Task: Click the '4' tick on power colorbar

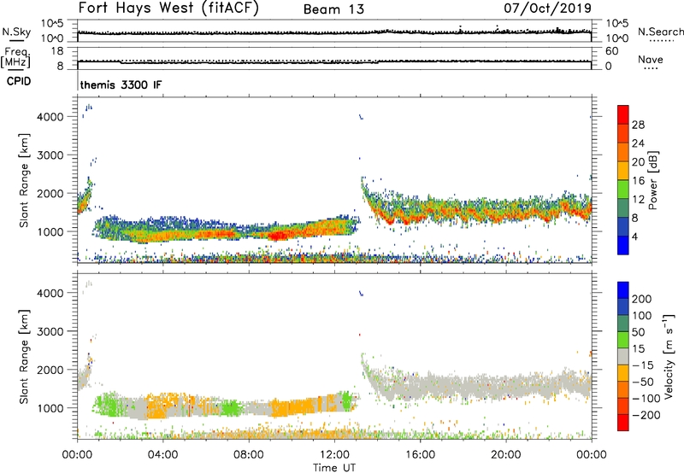Action: click(x=634, y=236)
